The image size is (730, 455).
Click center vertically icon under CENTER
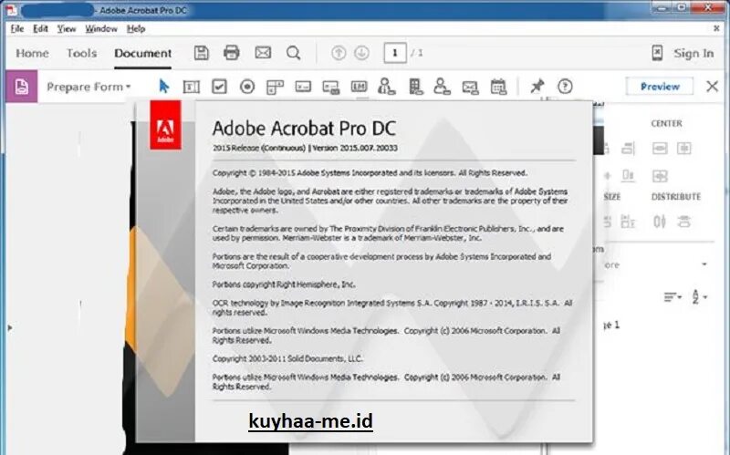(x=660, y=149)
